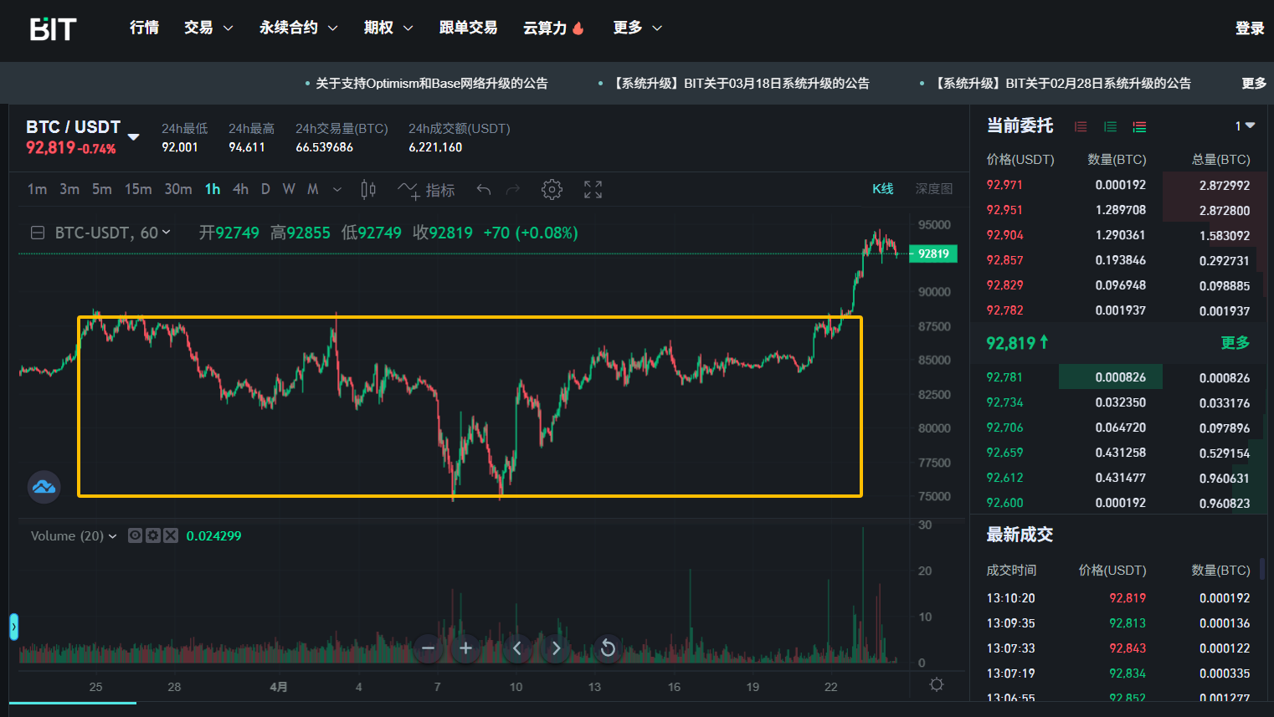The image size is (1274, 717).
Task: Expand BTC / USDT pair selector
Action: (133, 136)
